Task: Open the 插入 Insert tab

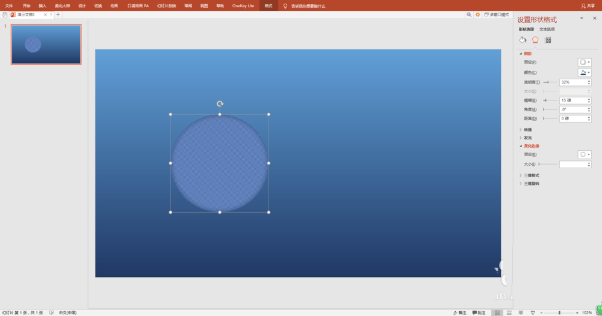Action: point(43,6)
